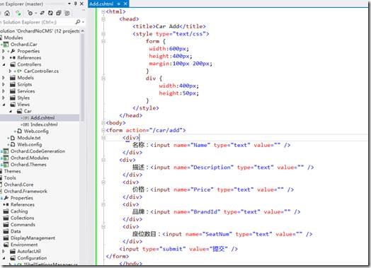Screen dimensions: 371x268
Task: Select Orchard.Themes project
Action: point(28,164)
